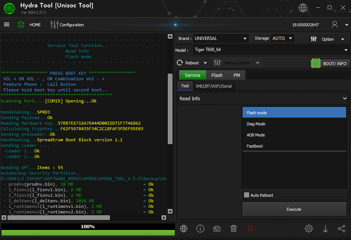351x240 pixels.
Task: Click the Hydra Tool logo icon
Action: coord(9,9)
